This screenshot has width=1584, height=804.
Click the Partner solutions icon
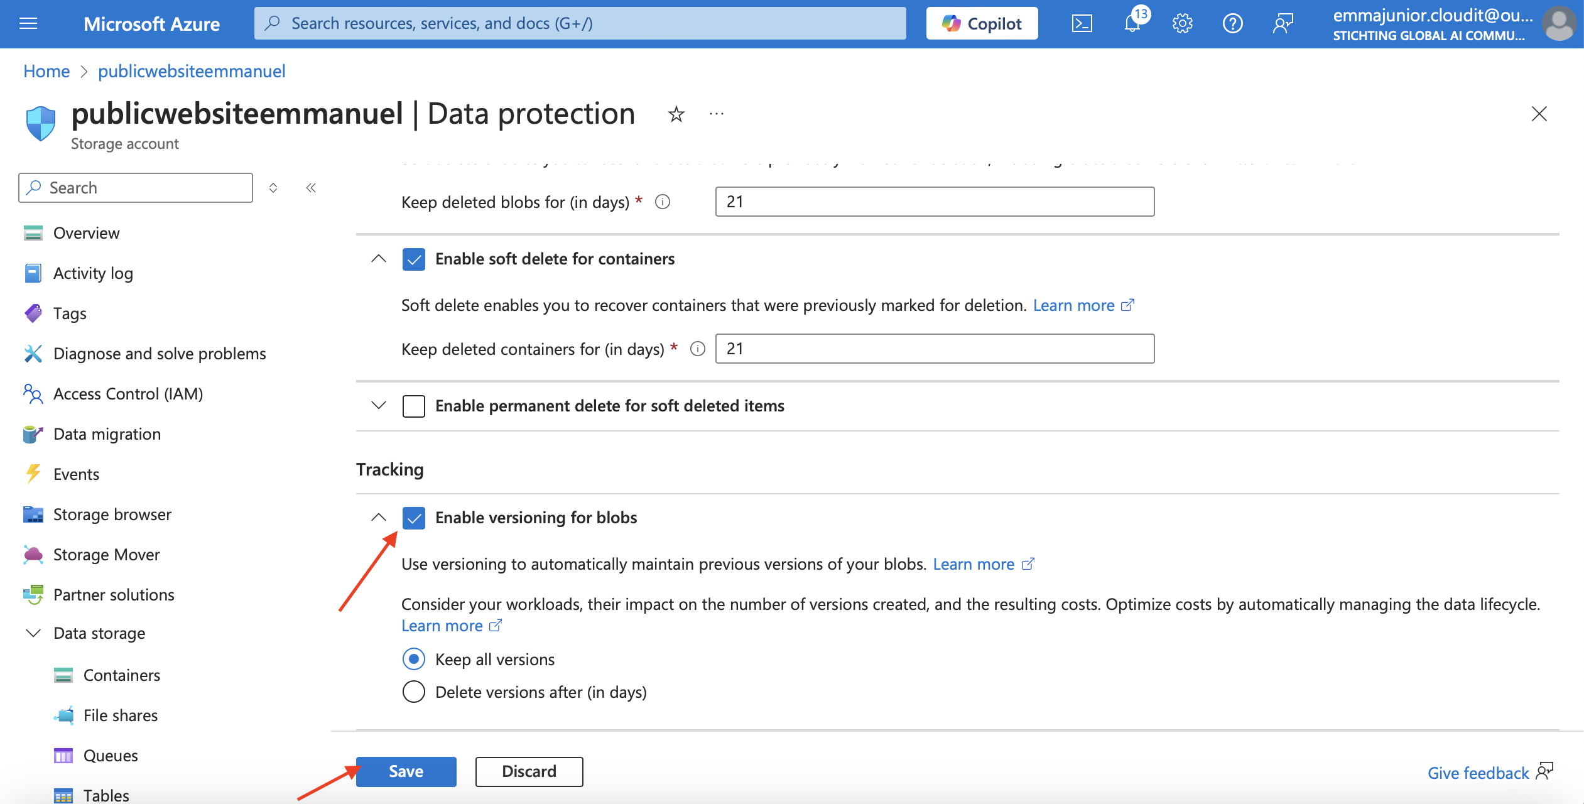click(x=33, y=595)
